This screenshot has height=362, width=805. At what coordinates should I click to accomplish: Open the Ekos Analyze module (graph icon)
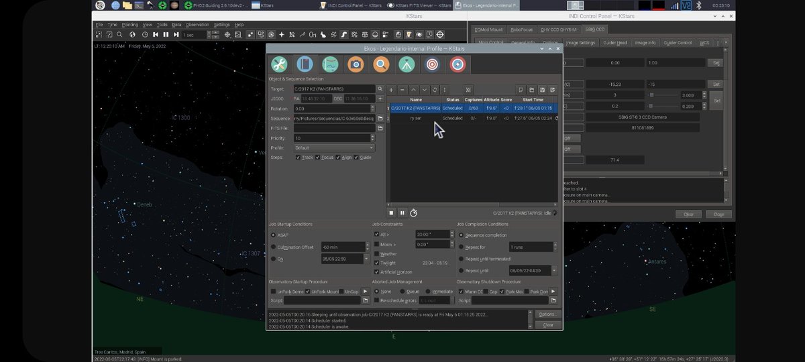330,64
